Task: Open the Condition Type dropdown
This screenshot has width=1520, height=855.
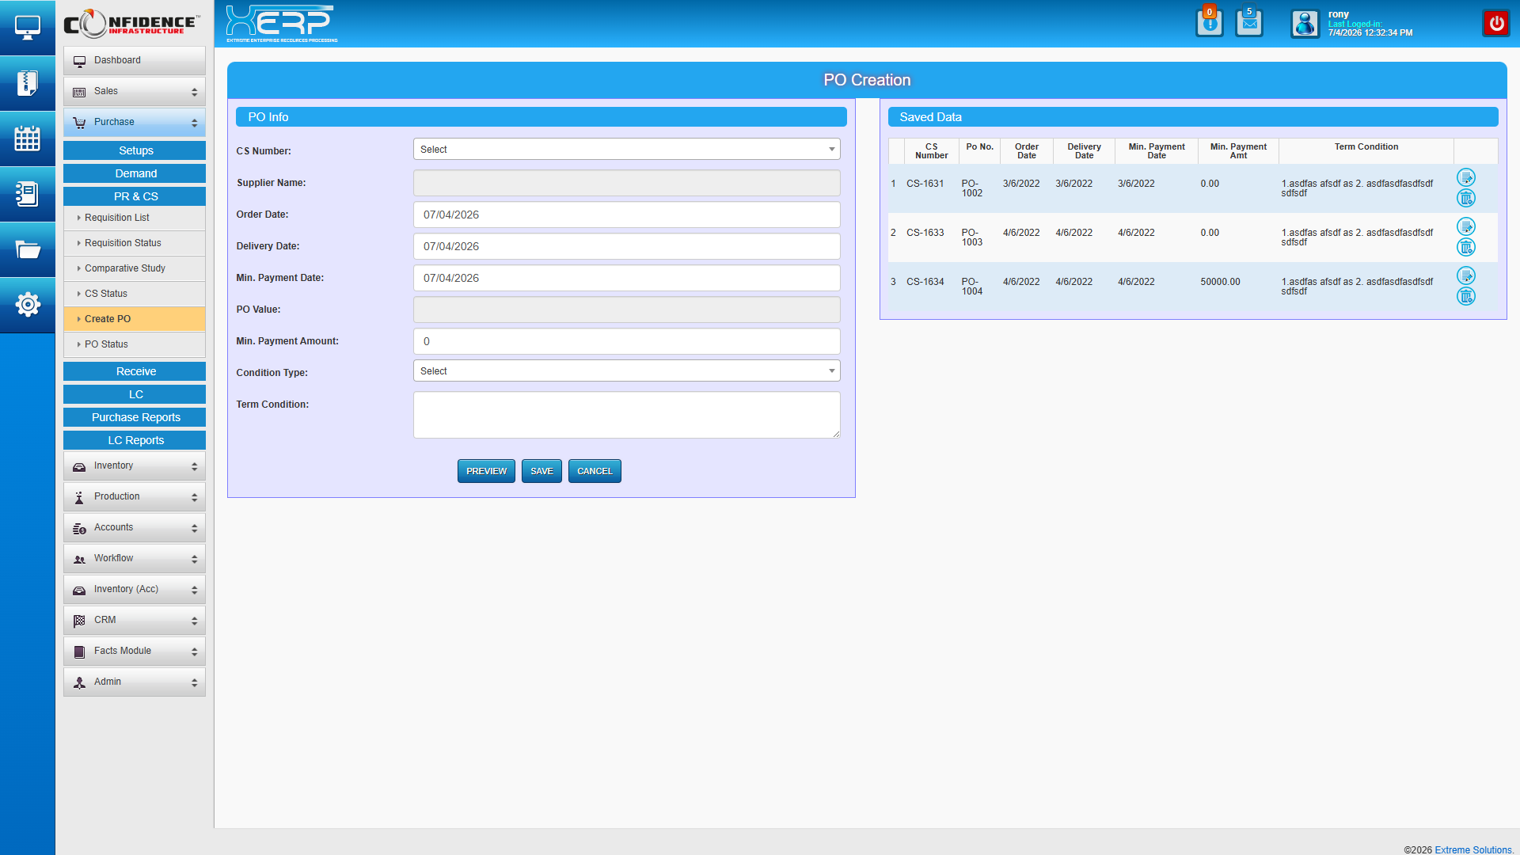Action: 625,370
